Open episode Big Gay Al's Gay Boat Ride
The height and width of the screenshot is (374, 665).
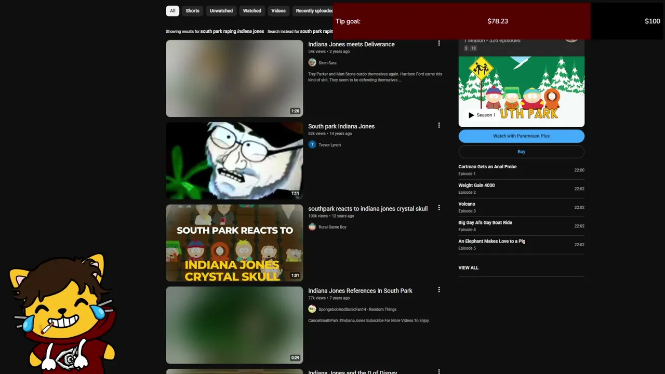click(521, 226)
